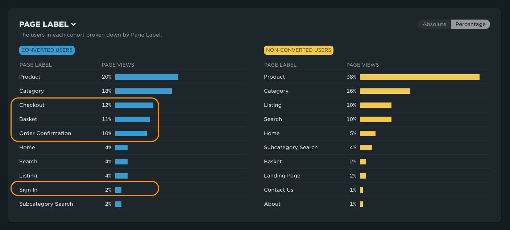510x230 pixels.
Task: Click the Contact Us page label
Action: pos(278,190)
